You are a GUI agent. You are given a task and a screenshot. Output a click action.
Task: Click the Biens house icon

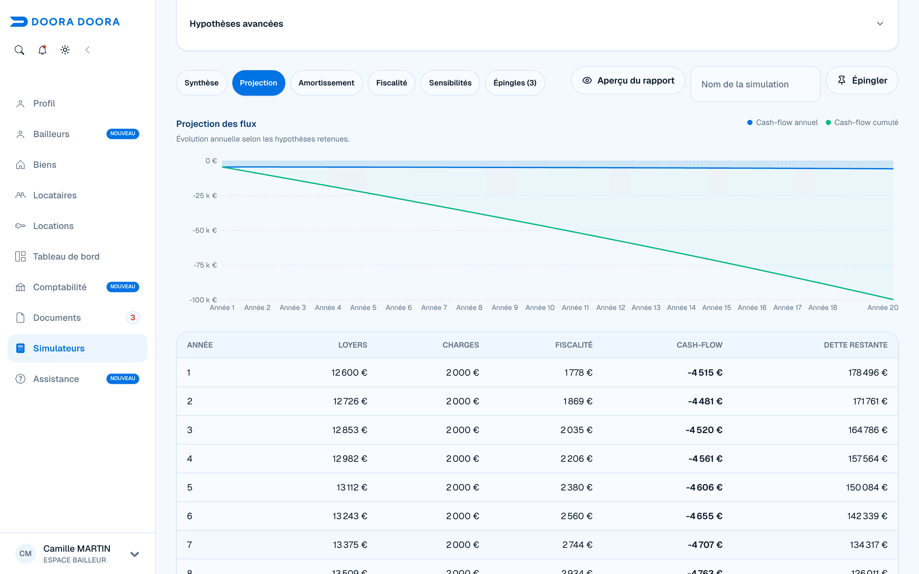[20, 165]
